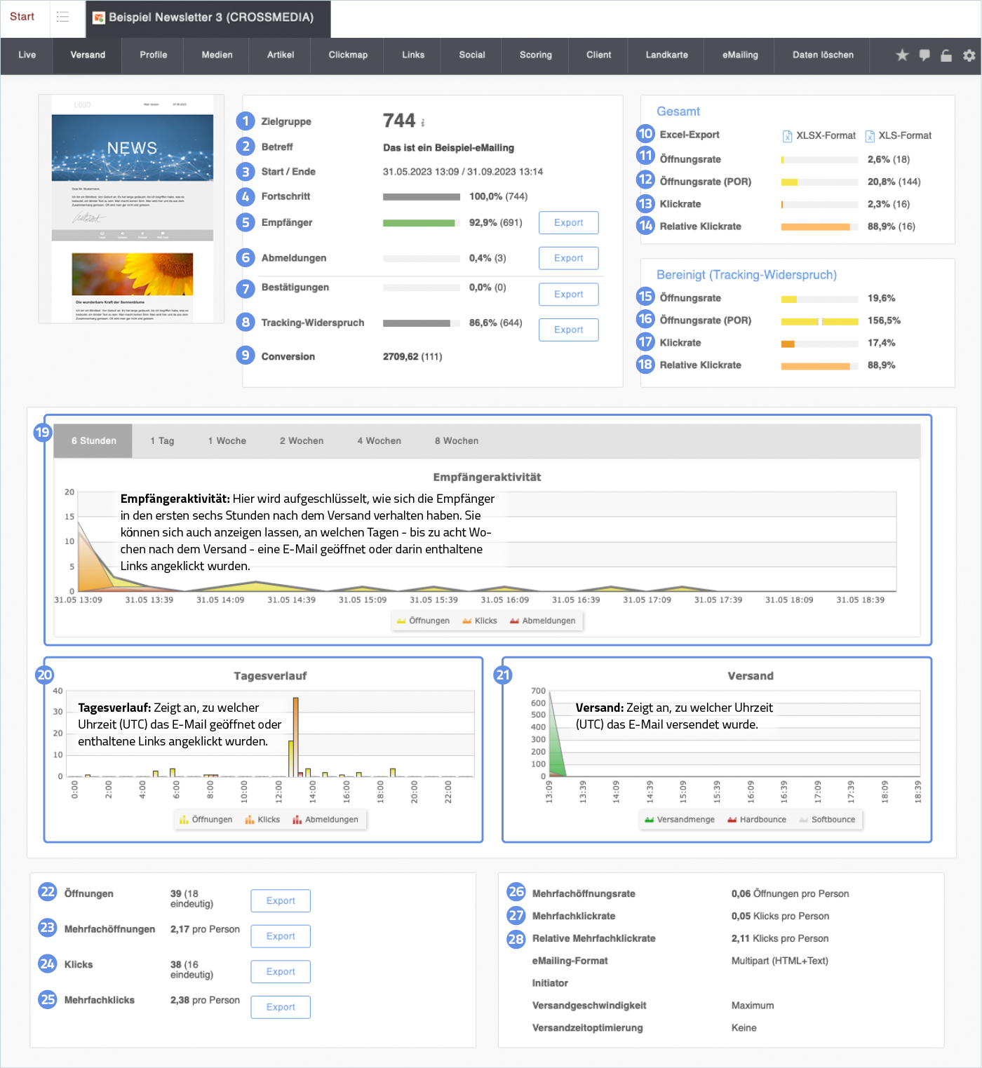Open the Live menu item
Screen dimensions: 982x1068
[27, 55]
